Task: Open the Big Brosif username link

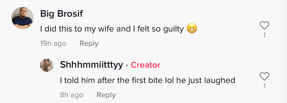Action: (62, 14)
